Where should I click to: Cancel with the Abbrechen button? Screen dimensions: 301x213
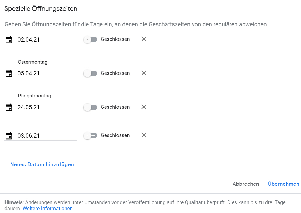point(246,184)
